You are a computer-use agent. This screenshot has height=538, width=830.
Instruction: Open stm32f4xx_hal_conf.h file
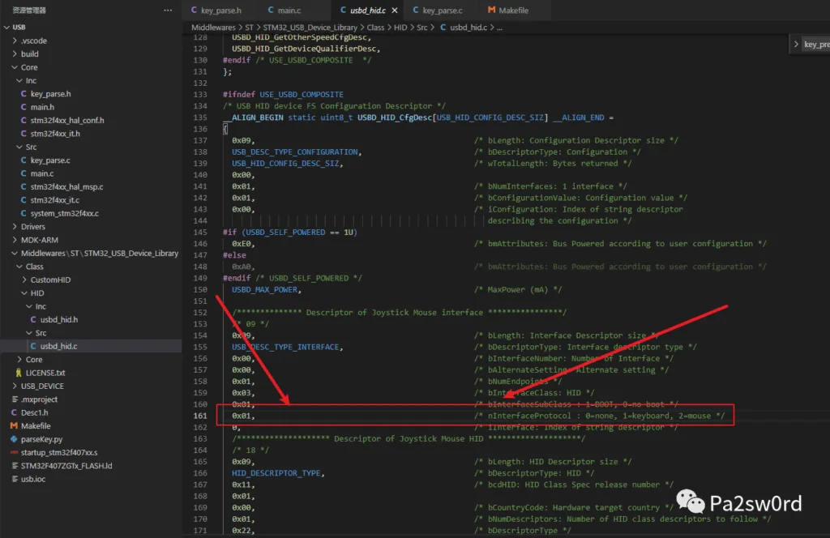pos(67,120)
